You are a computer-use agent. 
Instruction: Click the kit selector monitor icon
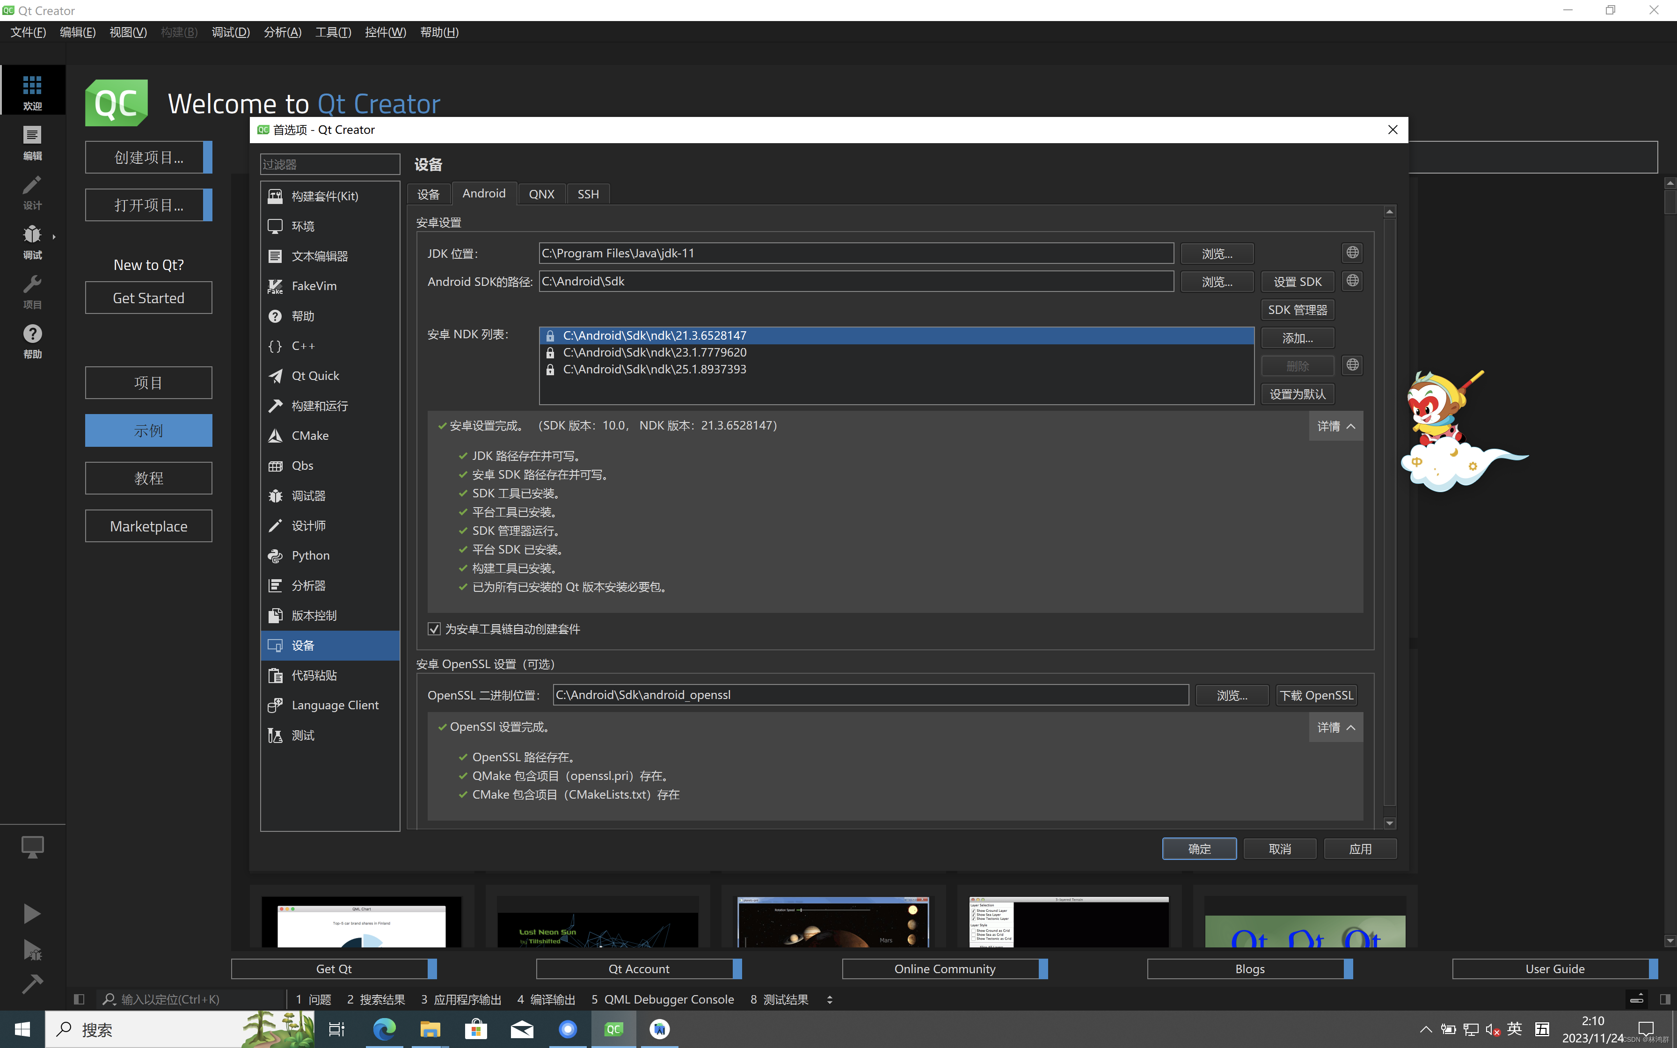(x=33, y=846)
